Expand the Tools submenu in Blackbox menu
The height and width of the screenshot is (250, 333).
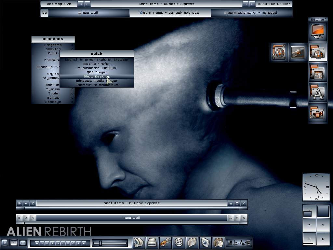pyautogui.click(x=53, y=93)
